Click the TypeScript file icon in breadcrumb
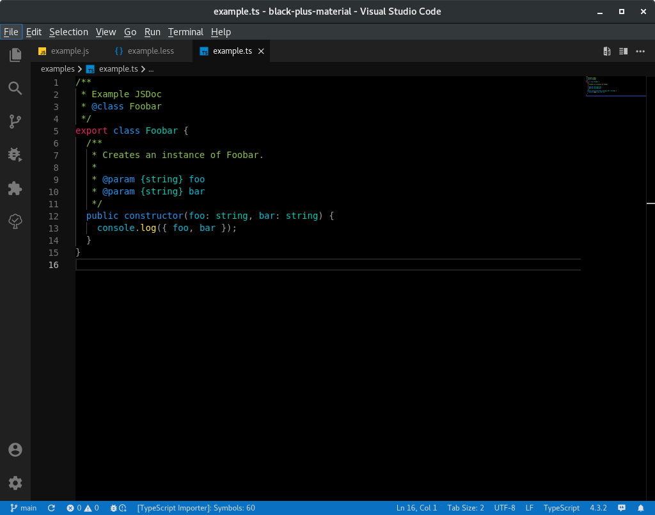The width and height of the screenshot is (655, 515). (90, 69)
